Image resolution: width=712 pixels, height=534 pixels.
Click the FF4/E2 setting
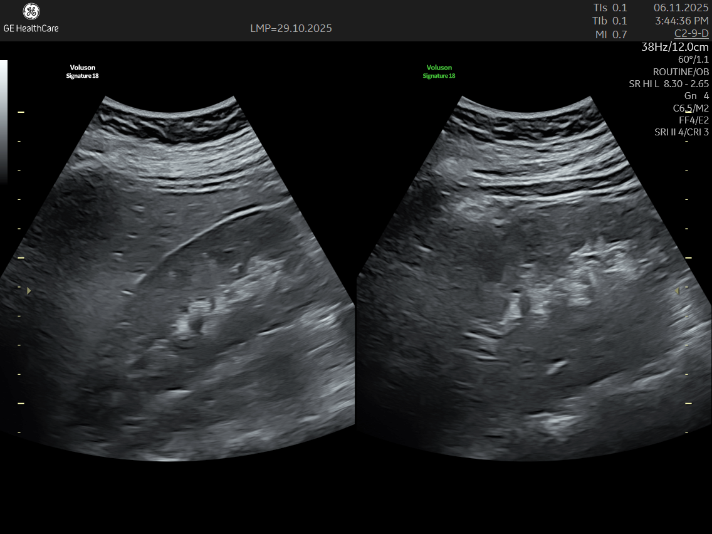pyautogui.click(x=694, y=120)
